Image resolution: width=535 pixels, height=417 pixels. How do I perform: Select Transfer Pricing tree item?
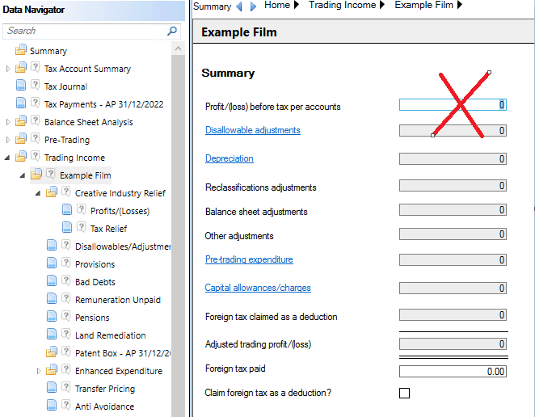(x=105, y=389)
